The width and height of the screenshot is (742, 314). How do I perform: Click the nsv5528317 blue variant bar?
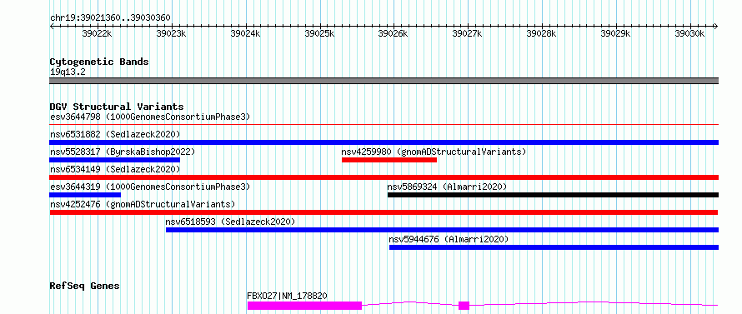pyautogui.click(x=114, y=160)
